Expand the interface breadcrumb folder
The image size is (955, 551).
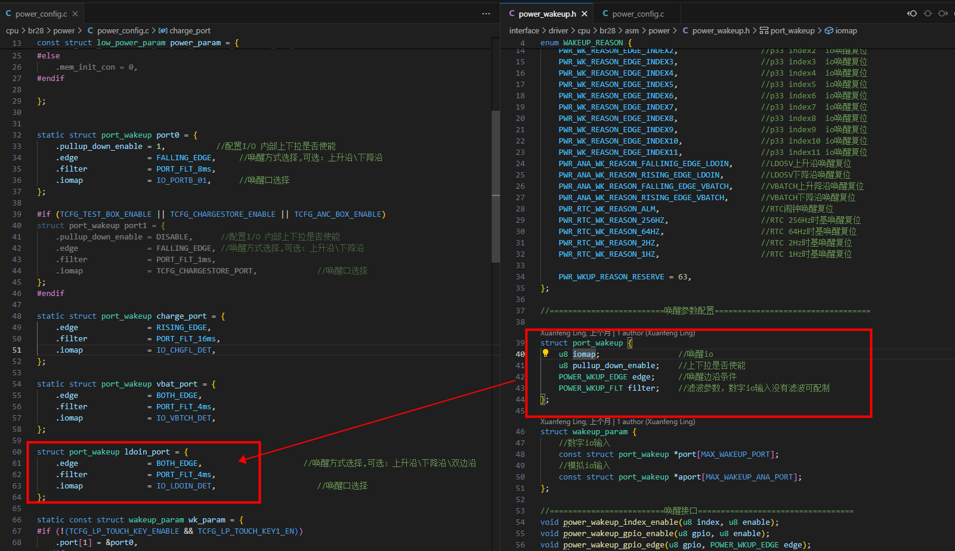click(x=524, y=30)
